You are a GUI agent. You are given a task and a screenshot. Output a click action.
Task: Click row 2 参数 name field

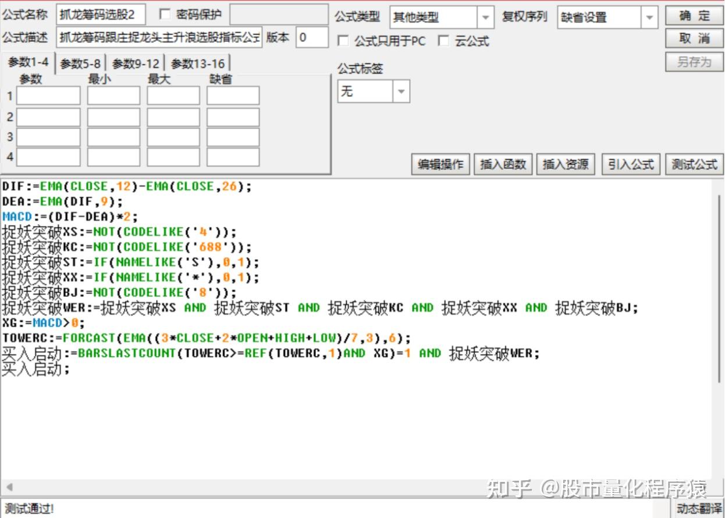[x=48, y=117]
